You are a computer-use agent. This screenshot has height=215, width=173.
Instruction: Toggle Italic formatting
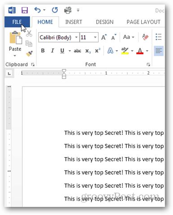click(52, 51)
